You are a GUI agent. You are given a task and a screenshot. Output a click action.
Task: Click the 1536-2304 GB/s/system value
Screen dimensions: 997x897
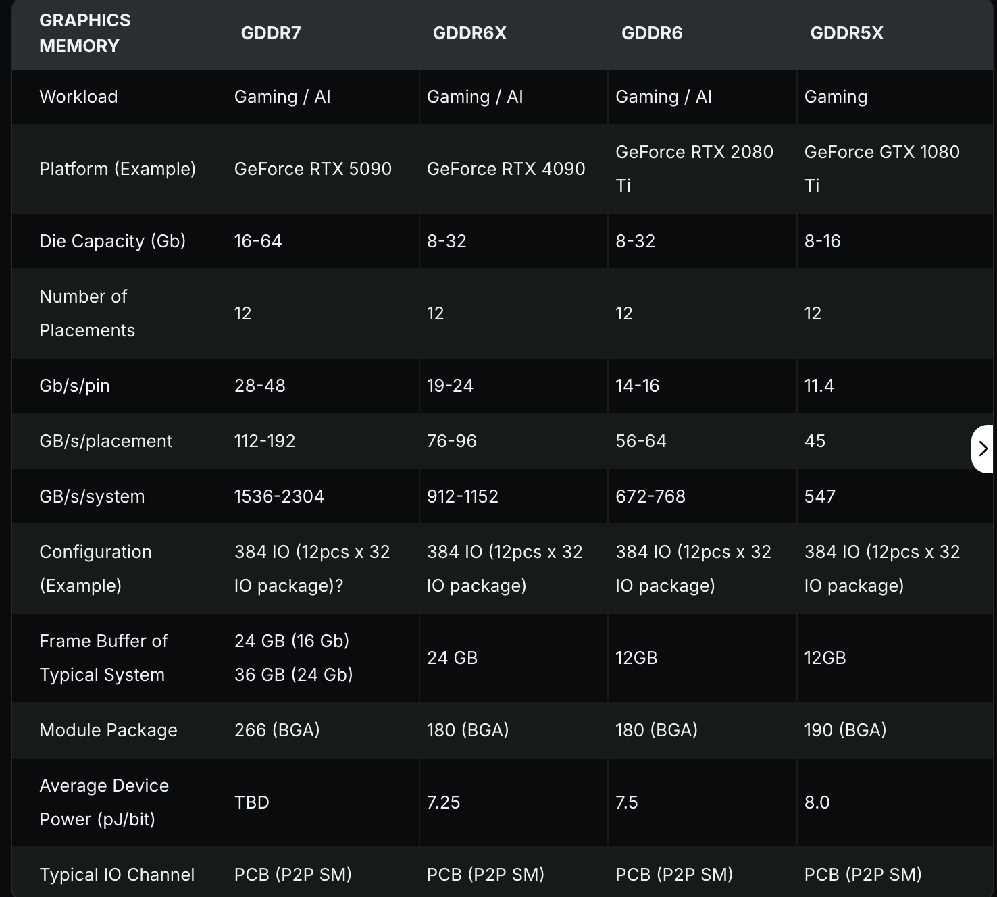pos(279,496)
